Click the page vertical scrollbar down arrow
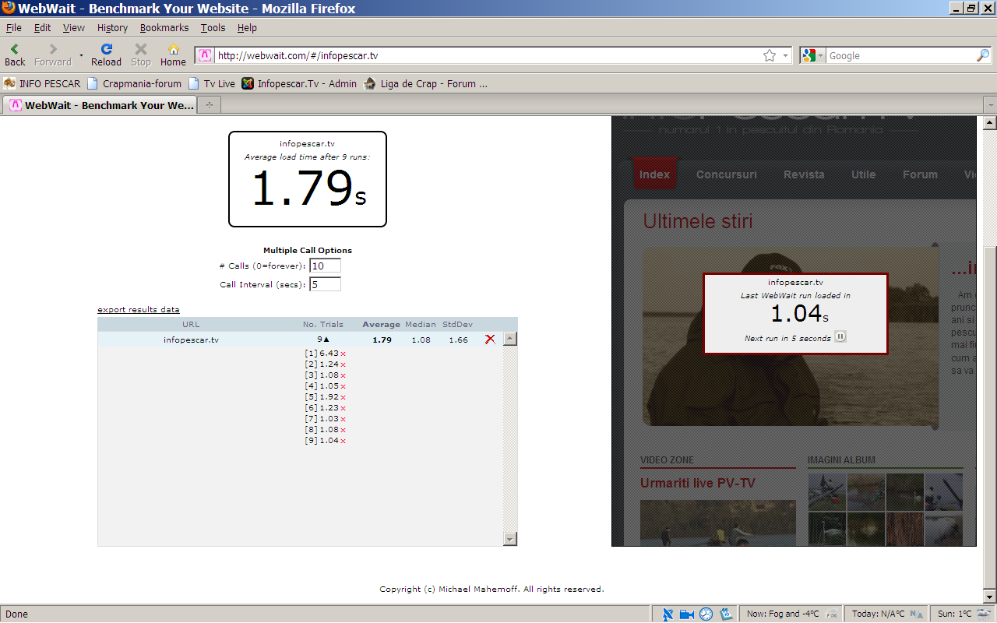 point(990,597)
